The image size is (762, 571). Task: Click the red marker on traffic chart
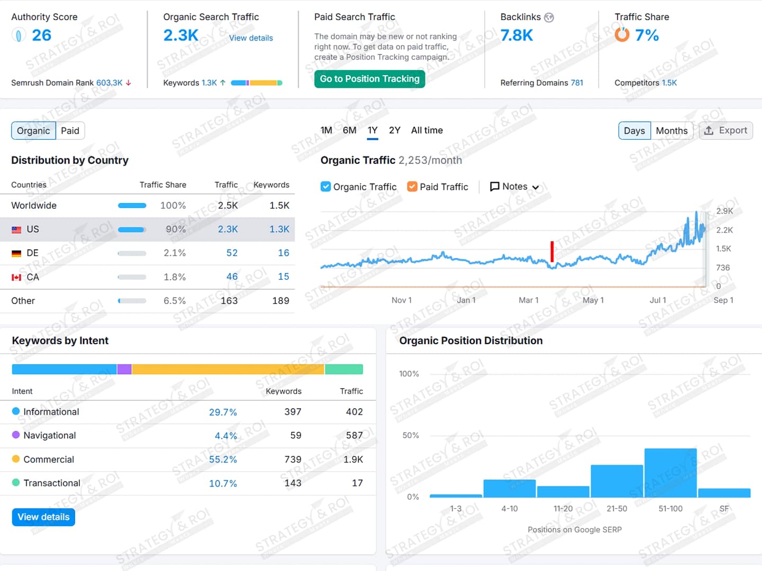click(552, 251)
